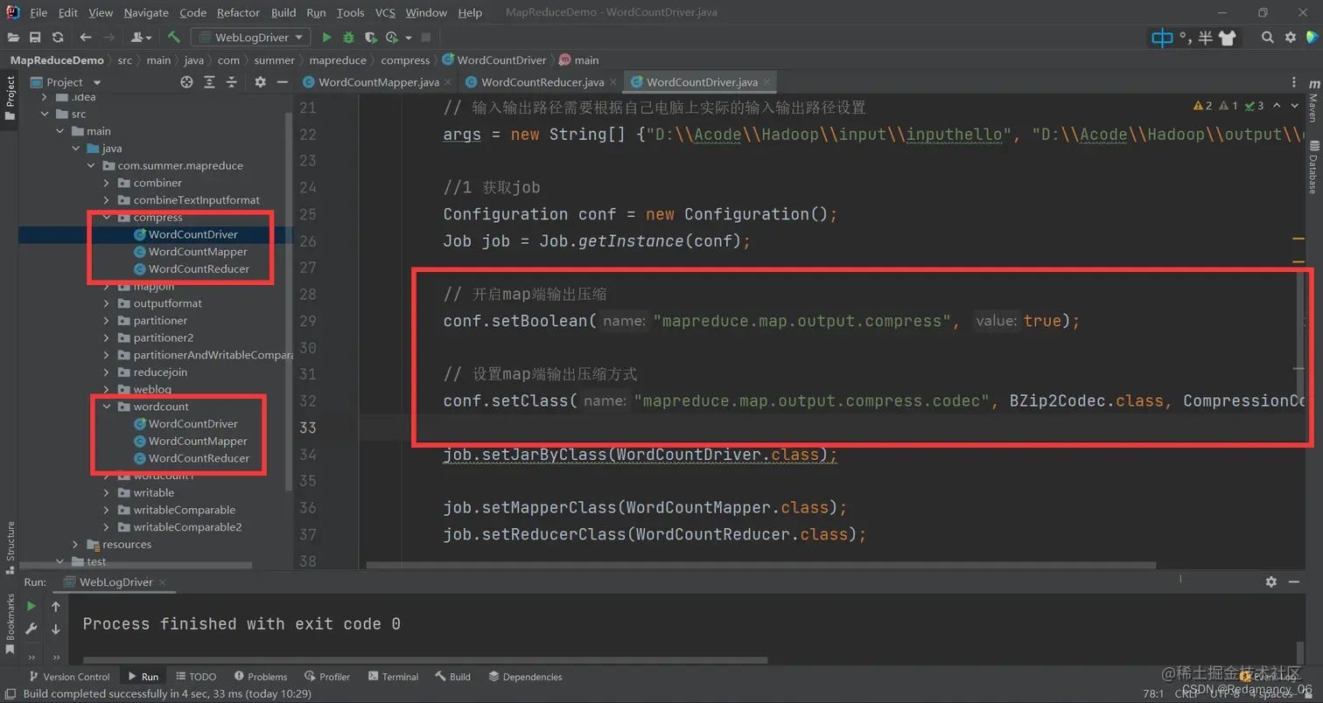Open Search Everywhere magnifier icon
This screenshot has width=1323, height=703.
(x=1267, y=38)
